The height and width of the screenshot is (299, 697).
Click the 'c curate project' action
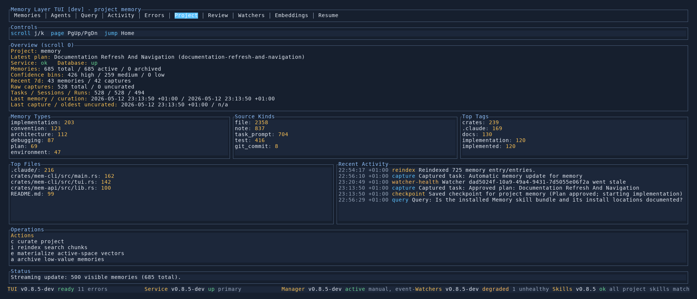38,241
